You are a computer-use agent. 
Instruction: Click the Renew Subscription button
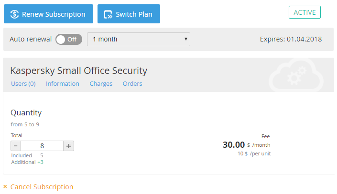tap(49, 14)
